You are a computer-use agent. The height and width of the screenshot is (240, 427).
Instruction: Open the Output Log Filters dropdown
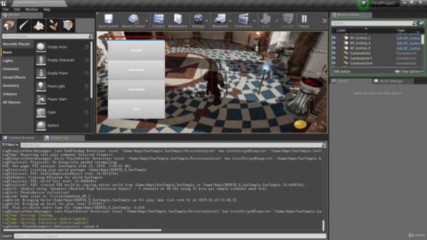pyautogui.click(x=10, y=145)
